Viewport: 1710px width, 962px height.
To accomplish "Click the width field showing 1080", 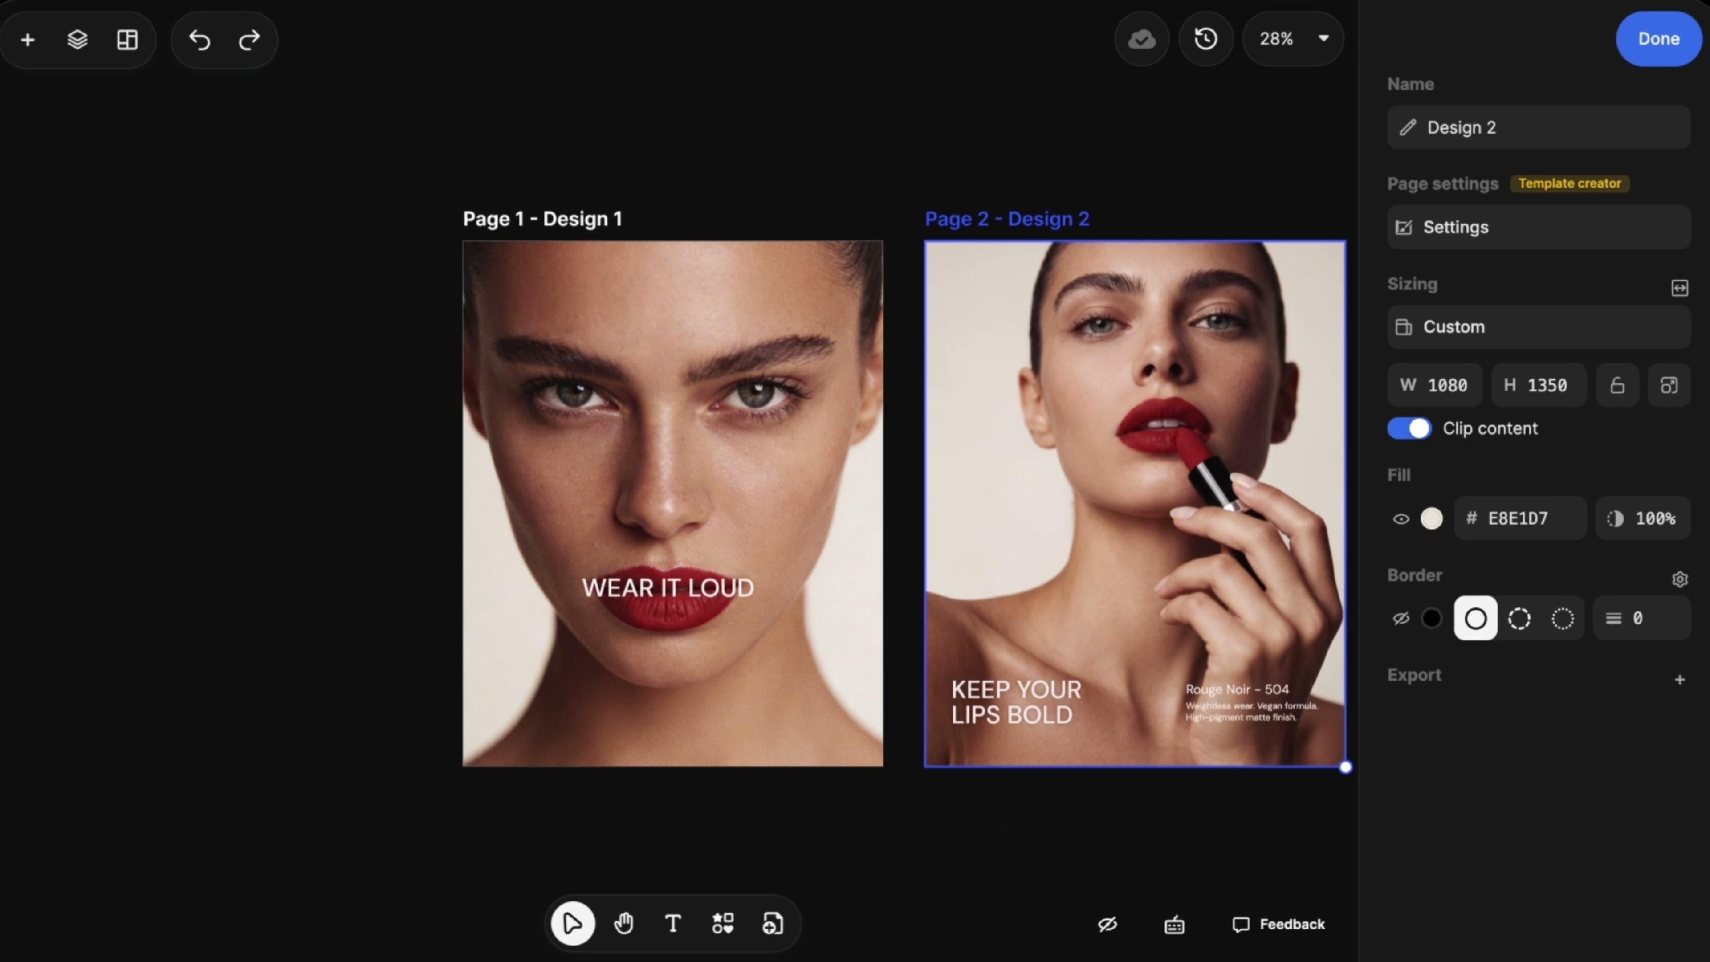I will pyautogui.click(x=1434, y=385).
